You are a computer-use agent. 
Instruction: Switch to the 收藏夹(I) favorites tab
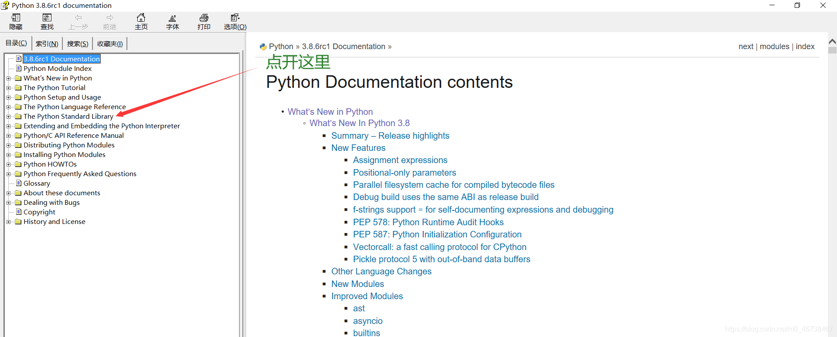tap(110, 44)
